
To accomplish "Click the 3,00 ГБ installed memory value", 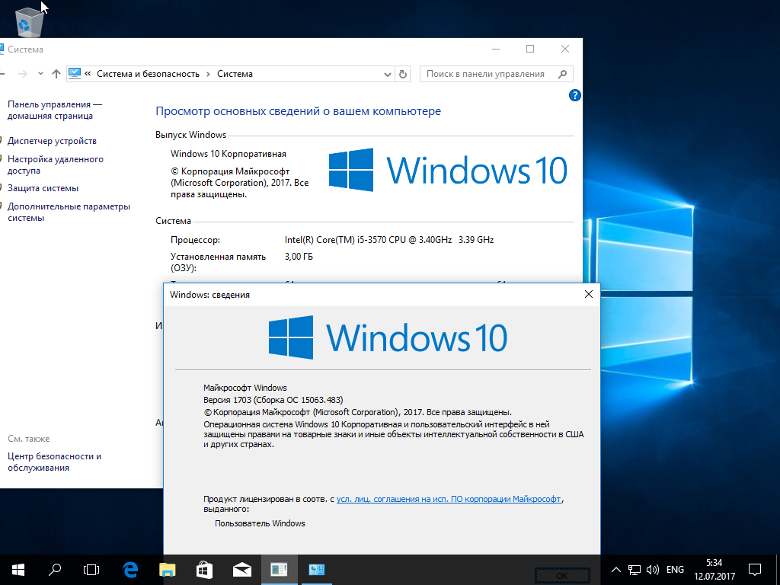I will [x=299, y=257].
